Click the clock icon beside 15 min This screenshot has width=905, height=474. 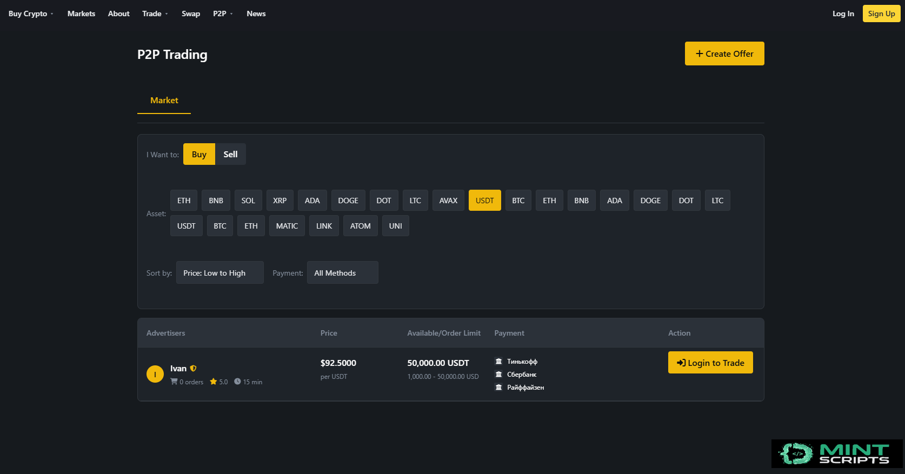pos(237,382)
